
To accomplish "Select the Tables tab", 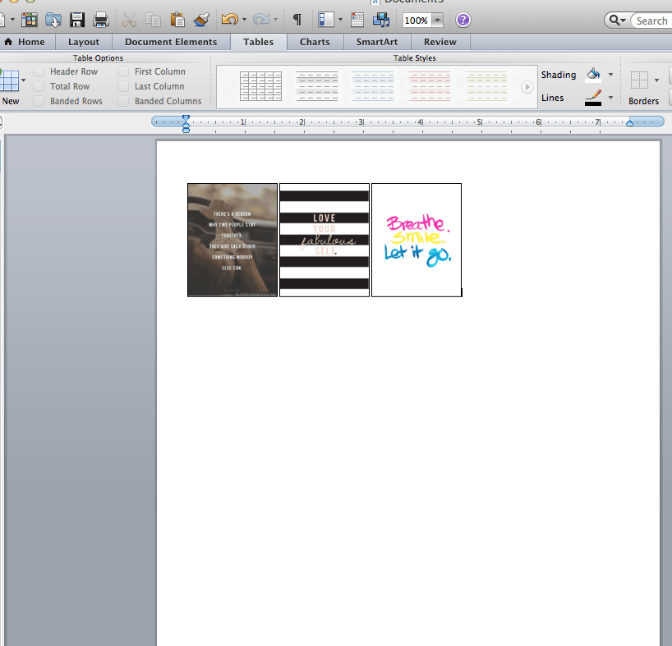I will tap(259, 42).
